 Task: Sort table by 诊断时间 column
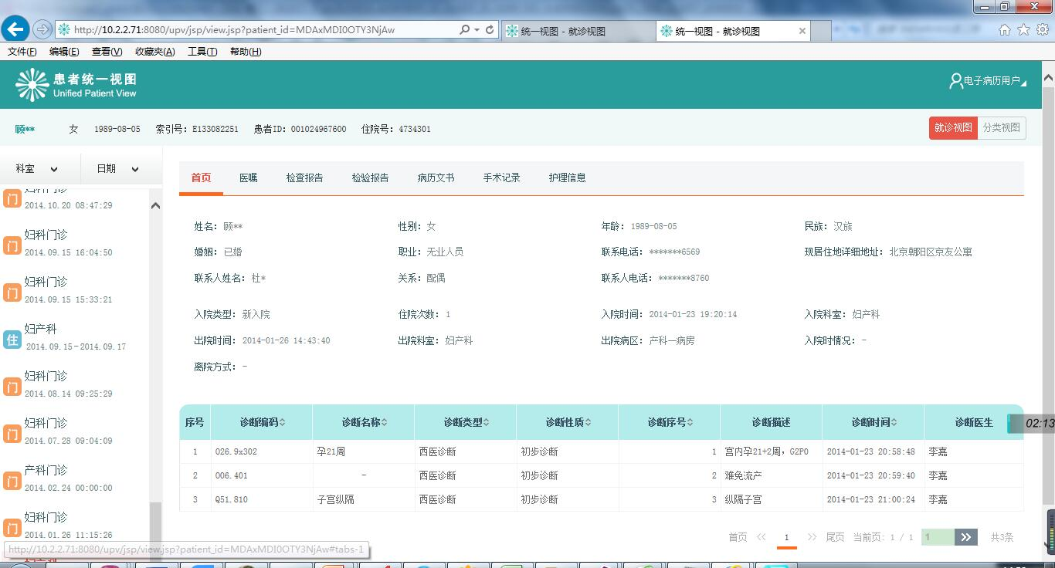click(x=874, y=422)
